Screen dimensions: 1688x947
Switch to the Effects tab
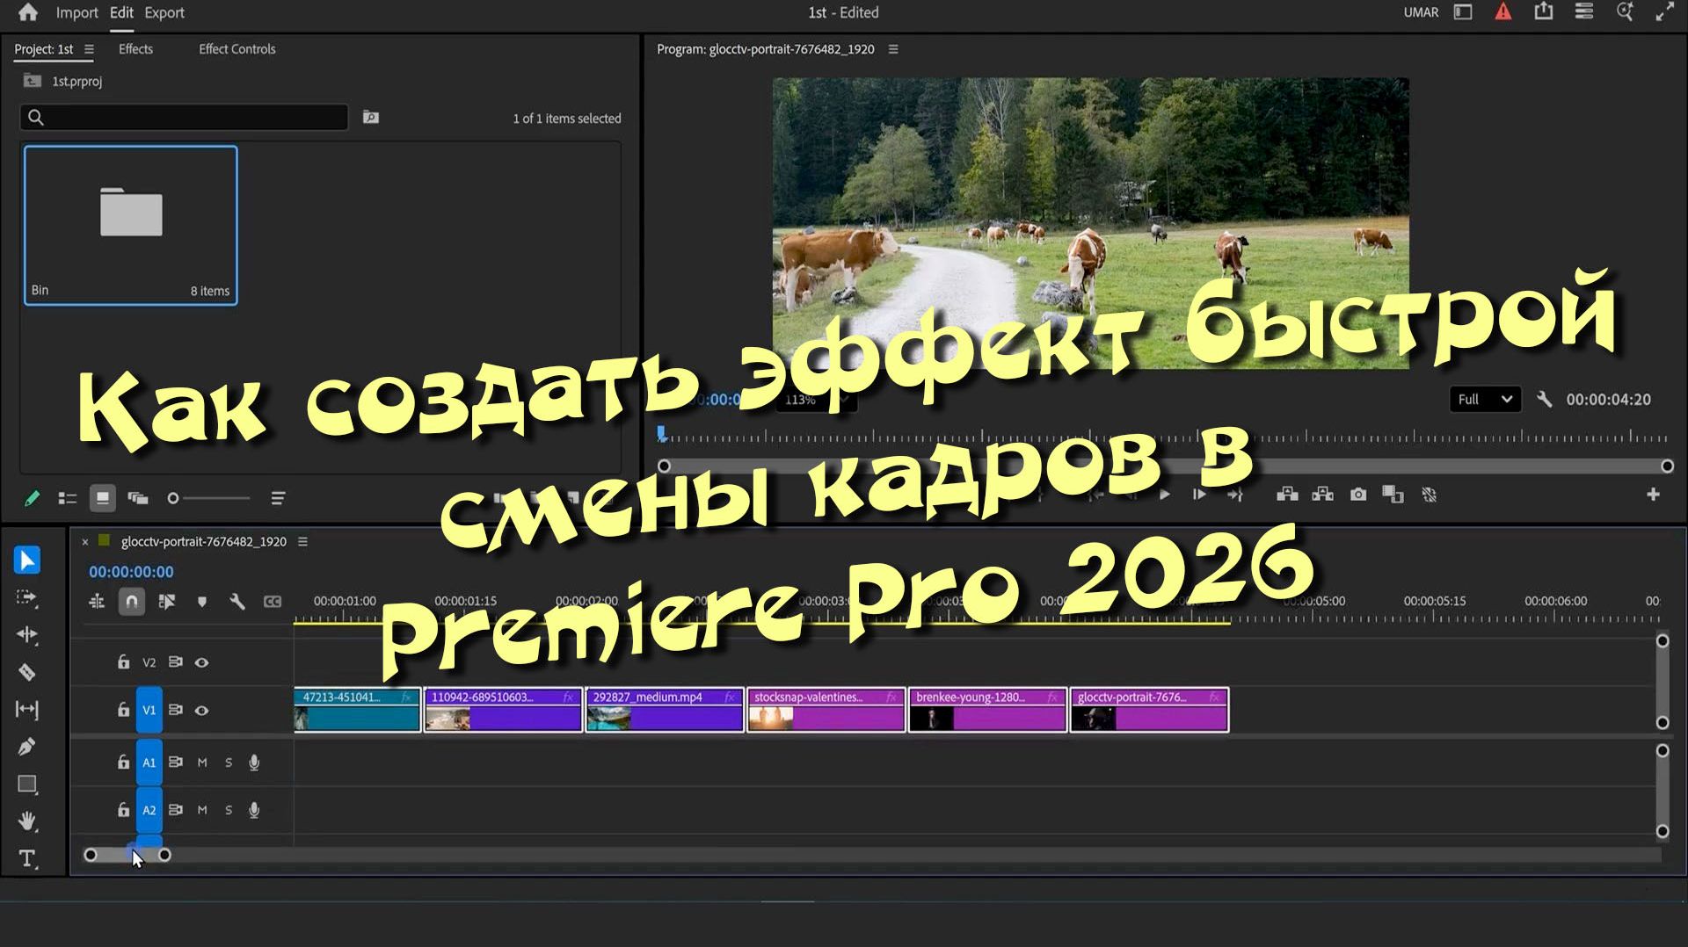tap(135, 49)
